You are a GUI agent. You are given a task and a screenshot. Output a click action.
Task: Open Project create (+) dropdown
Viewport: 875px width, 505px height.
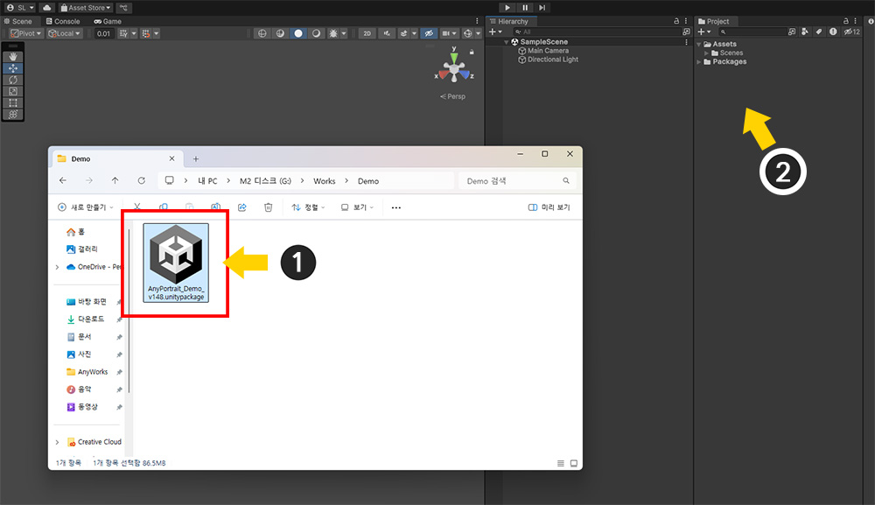704,32
